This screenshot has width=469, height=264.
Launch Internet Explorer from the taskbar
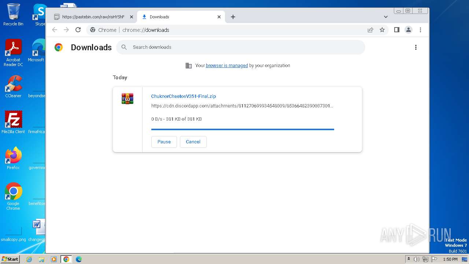(x=29, y=259)
